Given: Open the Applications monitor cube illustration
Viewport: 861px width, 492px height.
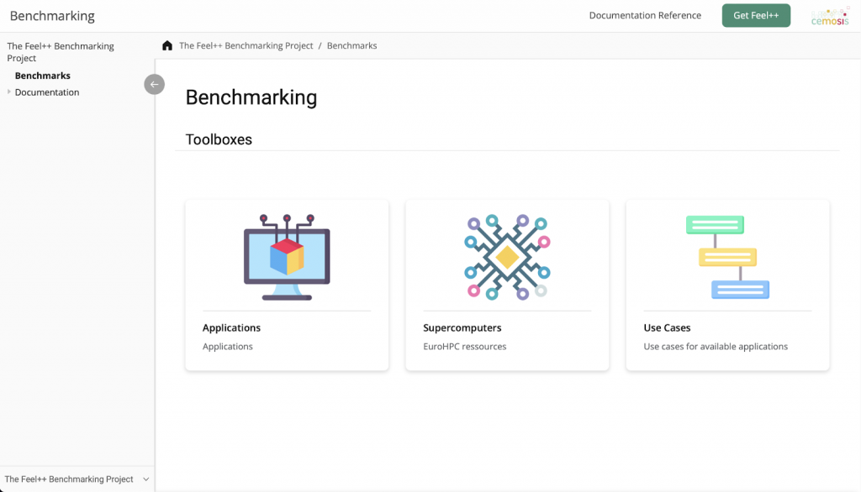Looking at the screenshot, I should click(x=287, y=257).
